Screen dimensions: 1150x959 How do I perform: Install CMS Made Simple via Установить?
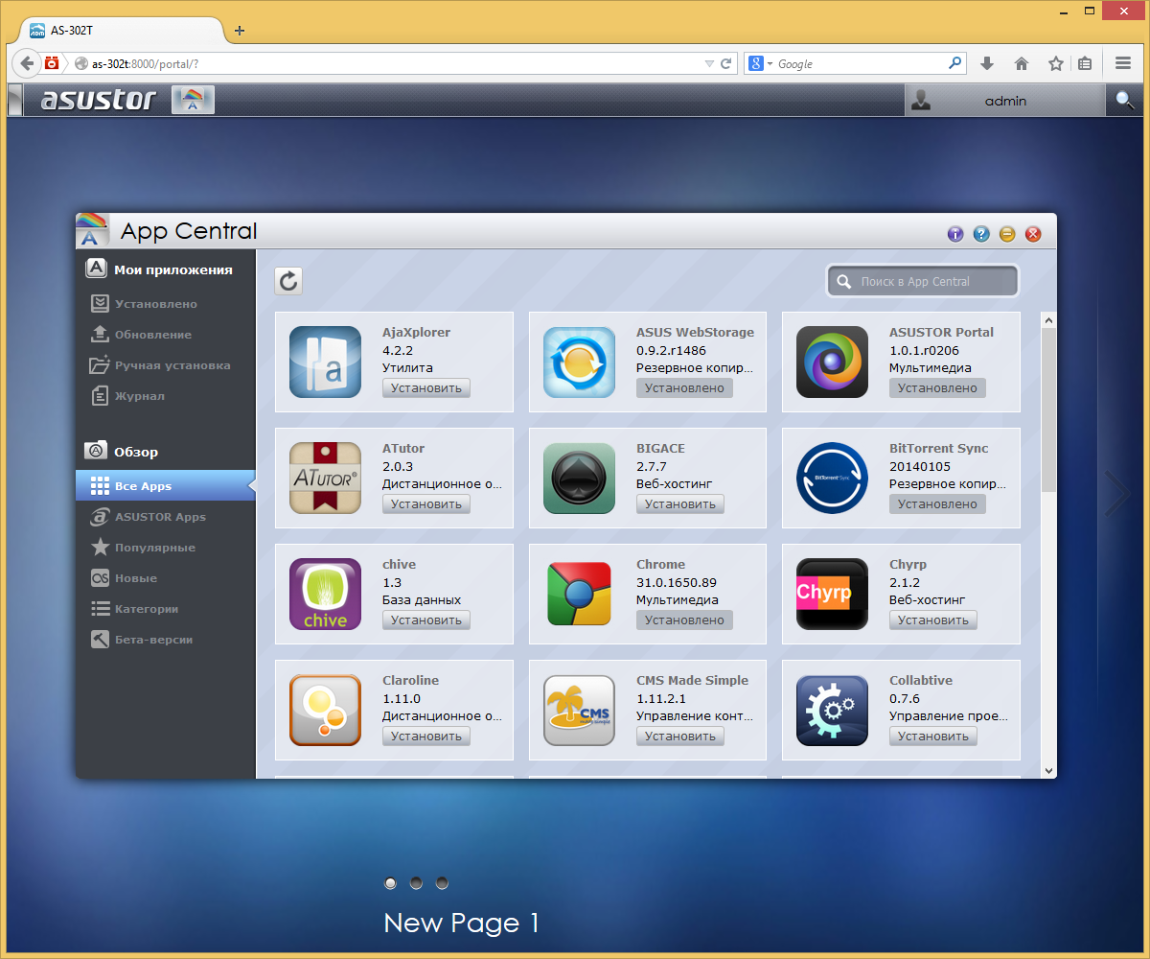(x=680, y=736)
